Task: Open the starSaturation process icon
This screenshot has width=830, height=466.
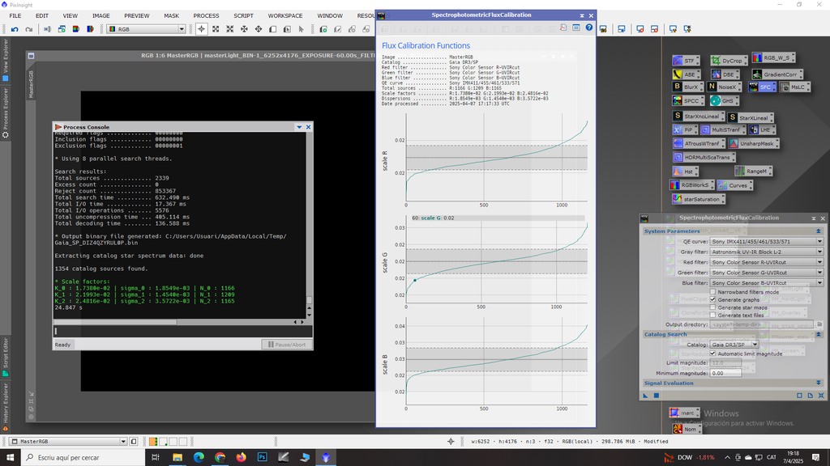Action: tap(698, 199)
